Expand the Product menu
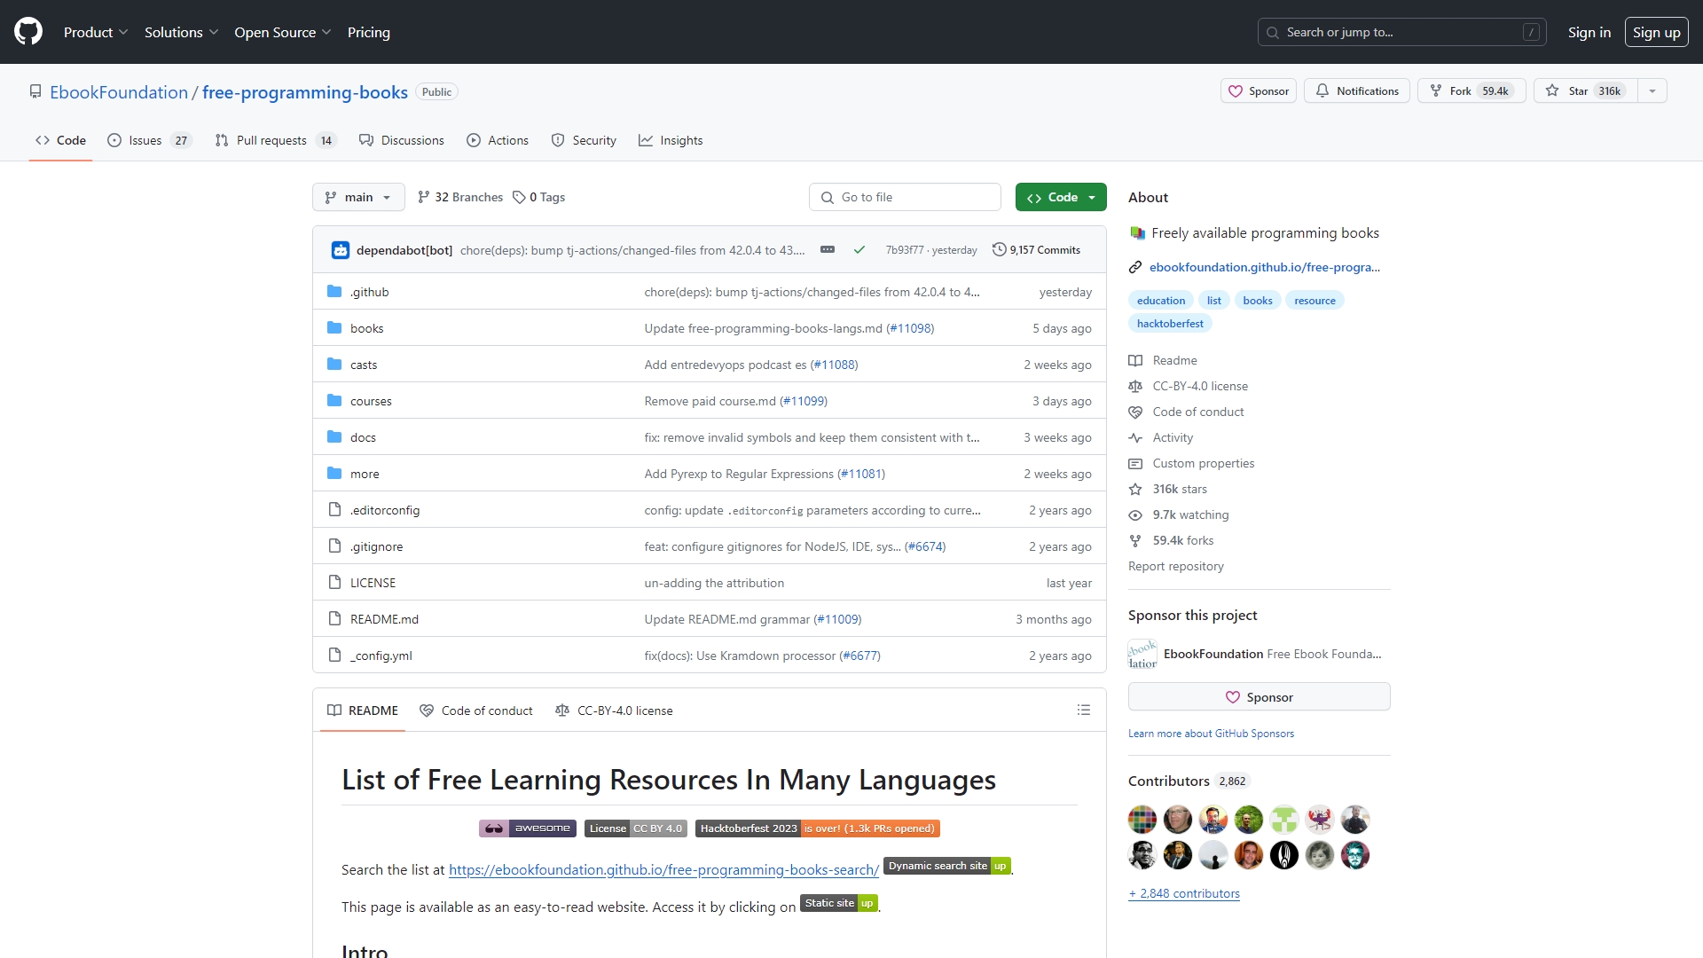1703x958 pixels. coord(96,32)
